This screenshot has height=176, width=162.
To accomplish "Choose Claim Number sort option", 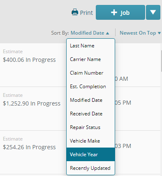I will coord(90,73).
